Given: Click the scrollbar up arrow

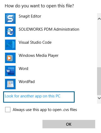Looking at the screenshot, I should [x=99, y=19].
